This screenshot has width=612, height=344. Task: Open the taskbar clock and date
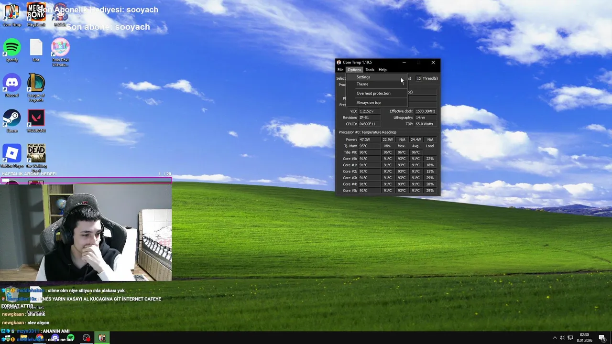(584, 338)
